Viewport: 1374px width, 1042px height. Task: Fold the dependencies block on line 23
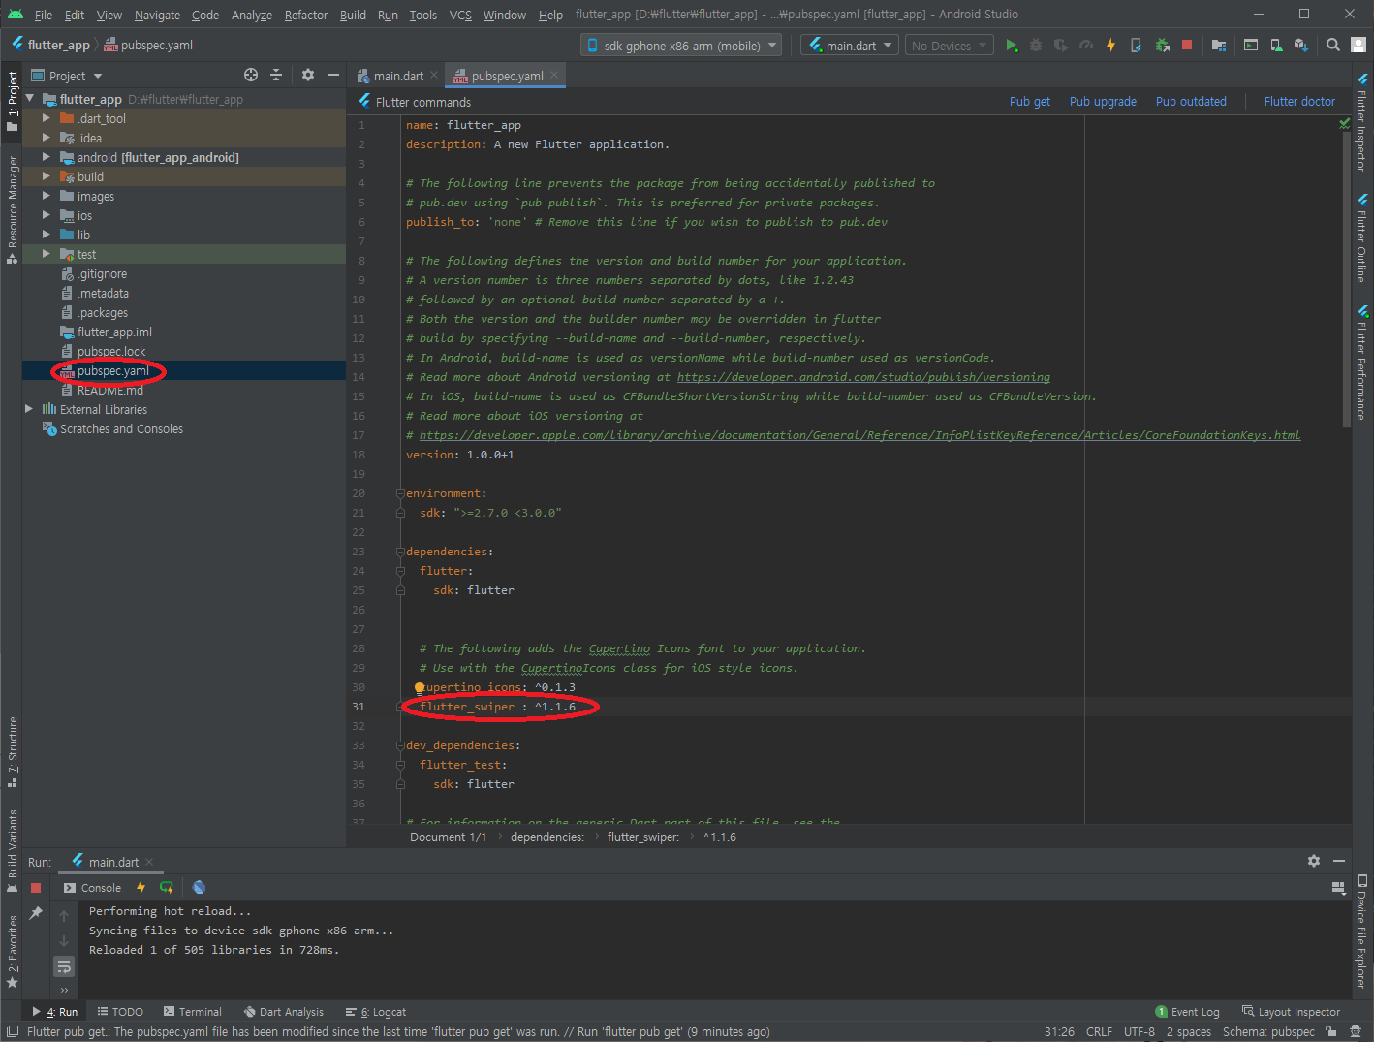tap(400, 552)
